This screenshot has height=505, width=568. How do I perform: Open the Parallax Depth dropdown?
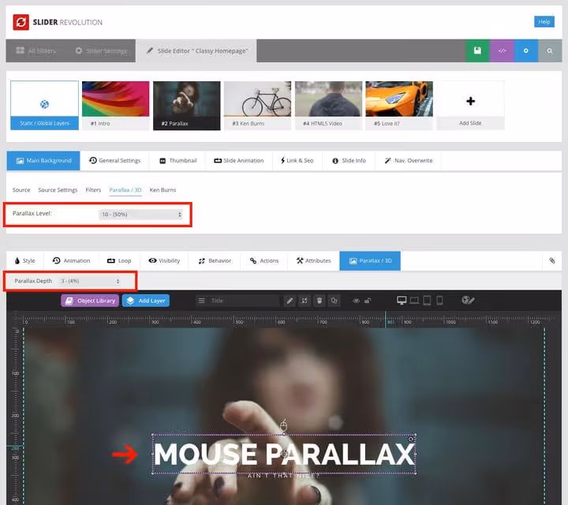[x=90, y=281]
